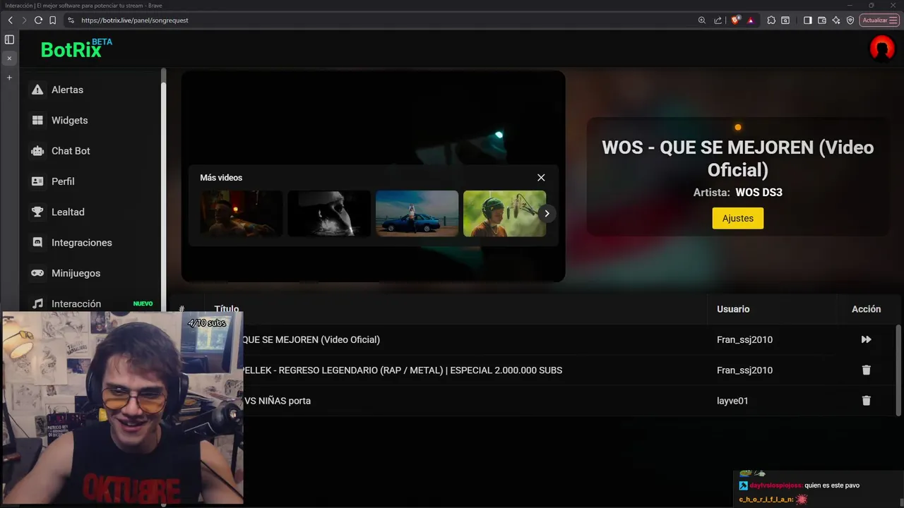Click the Acción column header
904x508 pixels.
click(x=866, y=309)
